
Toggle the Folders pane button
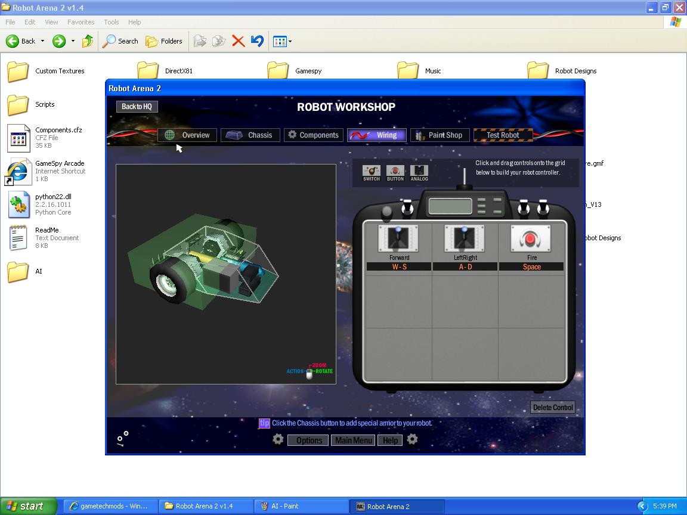click(x=164, y=41)
